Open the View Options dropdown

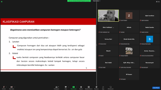click(96, 1)
